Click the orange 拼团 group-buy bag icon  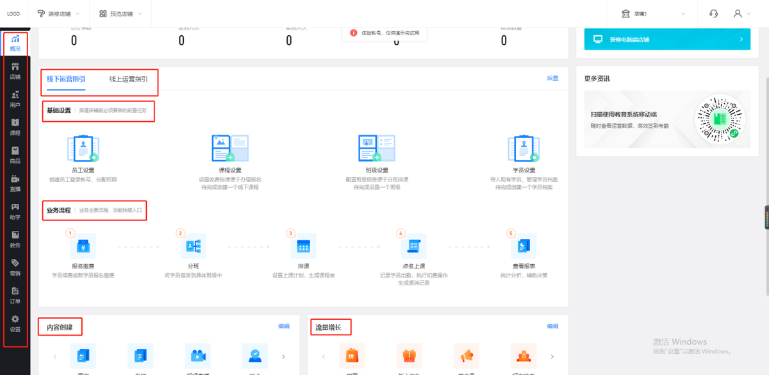(352, 356)
